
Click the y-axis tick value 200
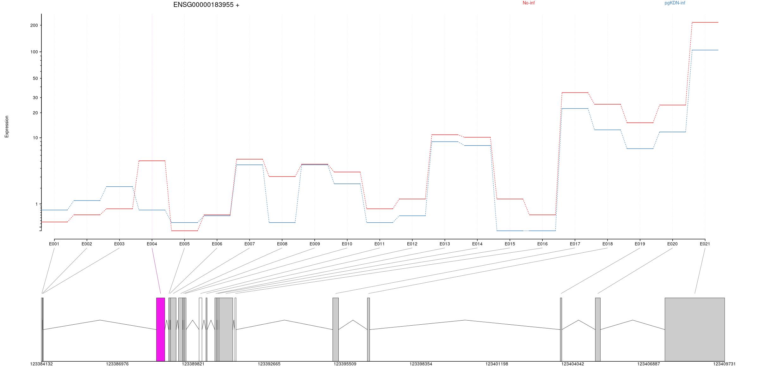tap(34, 25)
